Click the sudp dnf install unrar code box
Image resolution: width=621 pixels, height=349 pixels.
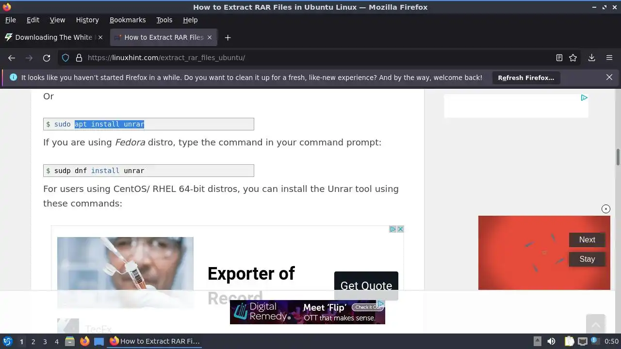[x=148, y=171]
